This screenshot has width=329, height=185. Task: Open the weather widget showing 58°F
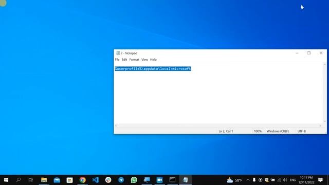(234, 180)
